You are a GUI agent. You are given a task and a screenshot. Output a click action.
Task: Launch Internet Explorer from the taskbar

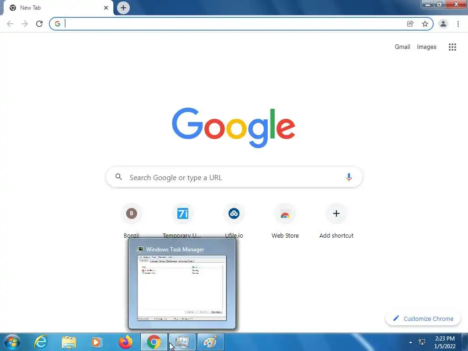(41, 342)
